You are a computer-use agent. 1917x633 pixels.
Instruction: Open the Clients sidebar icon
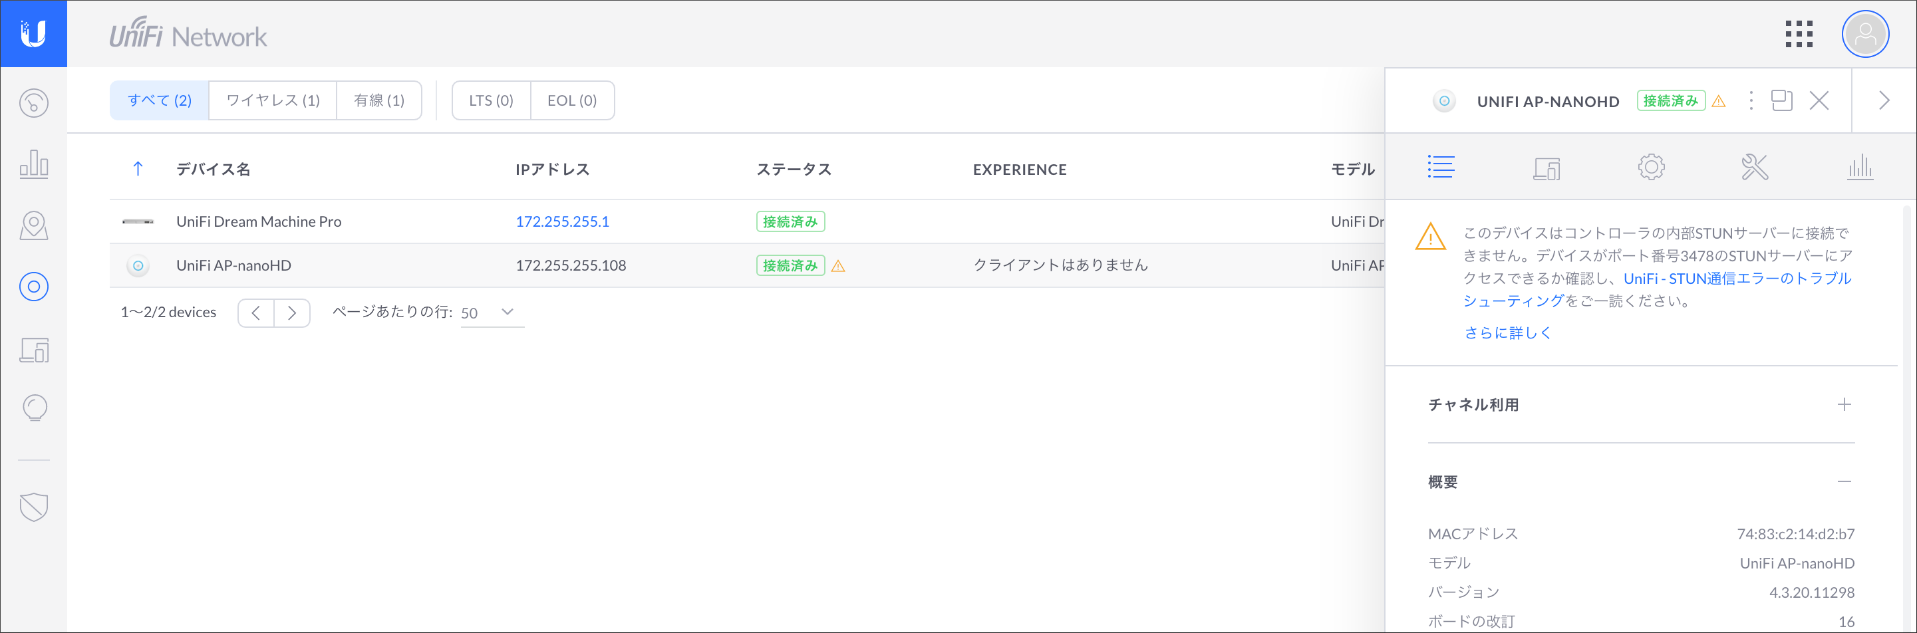33,349
